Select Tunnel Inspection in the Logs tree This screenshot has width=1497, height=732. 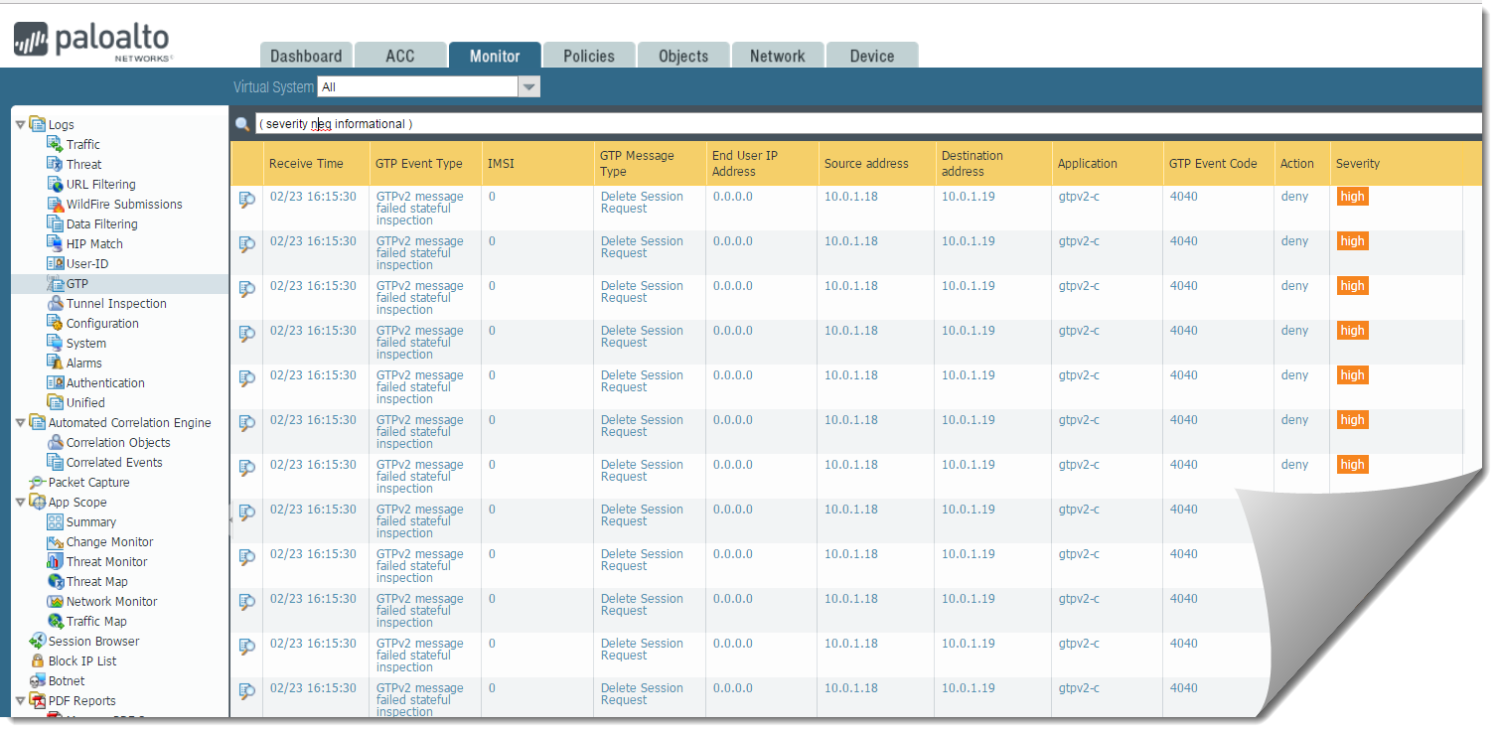tap(116, 303)
